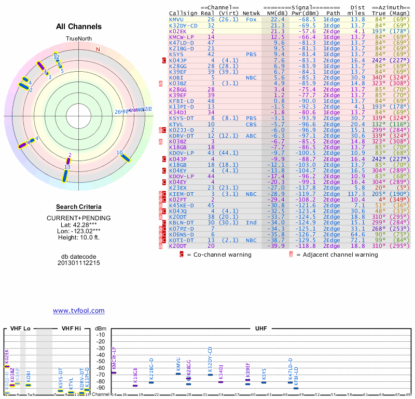The height and width of the screenshot is (399, 415).
Task: Click co-channel warning icon beside KBLN-DT
Action: (x=164, y=222)
